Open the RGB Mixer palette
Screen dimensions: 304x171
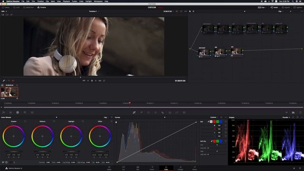click(x=25, y=113)
